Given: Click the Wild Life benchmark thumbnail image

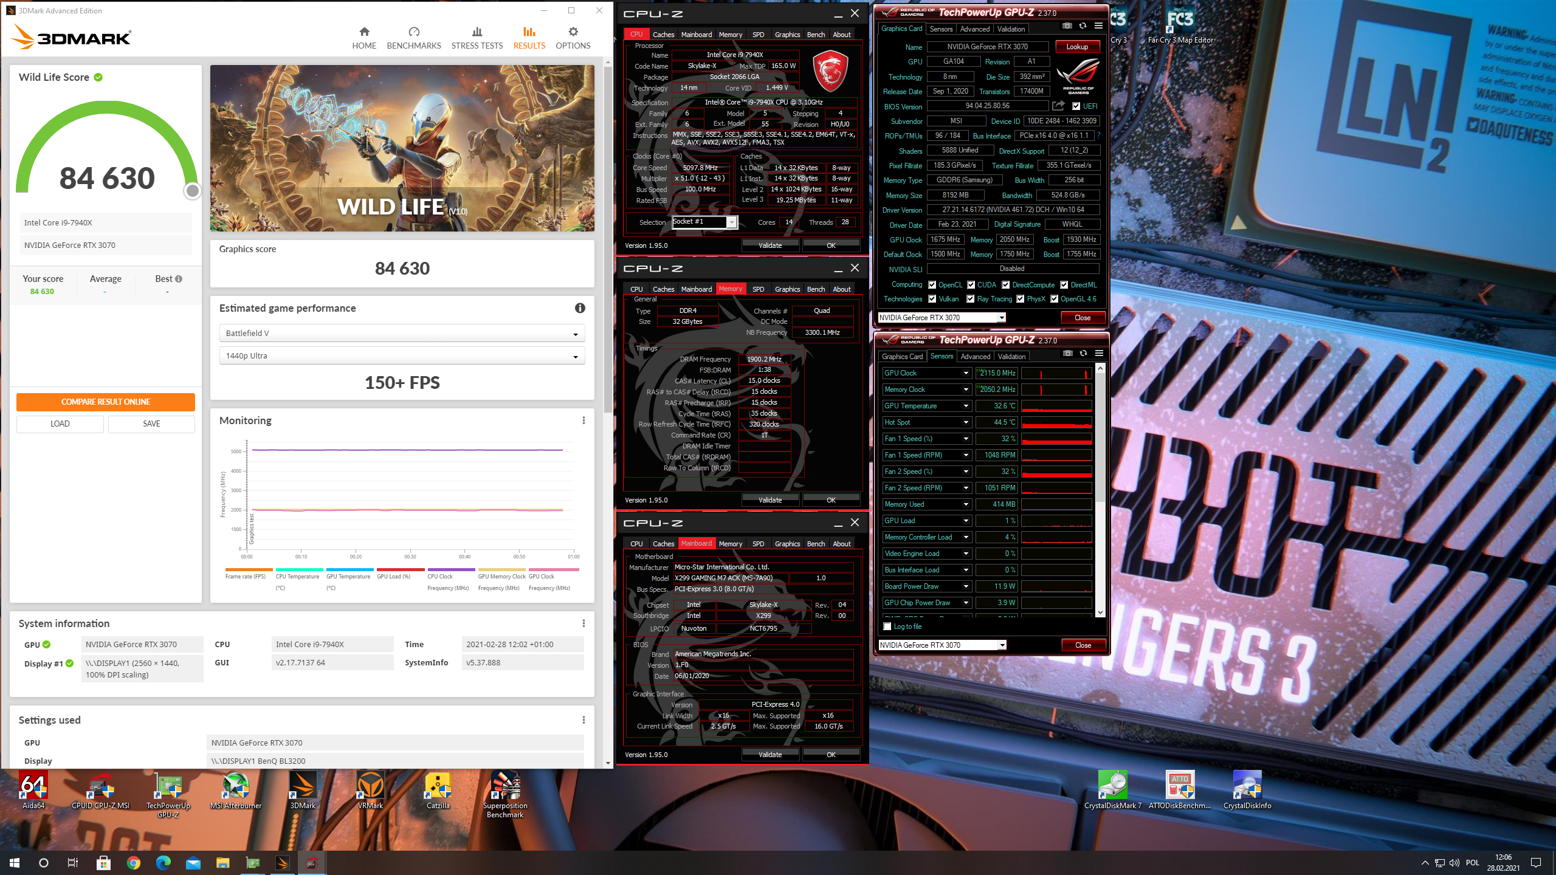Looking at the screenshot, I should click(402, 148).
